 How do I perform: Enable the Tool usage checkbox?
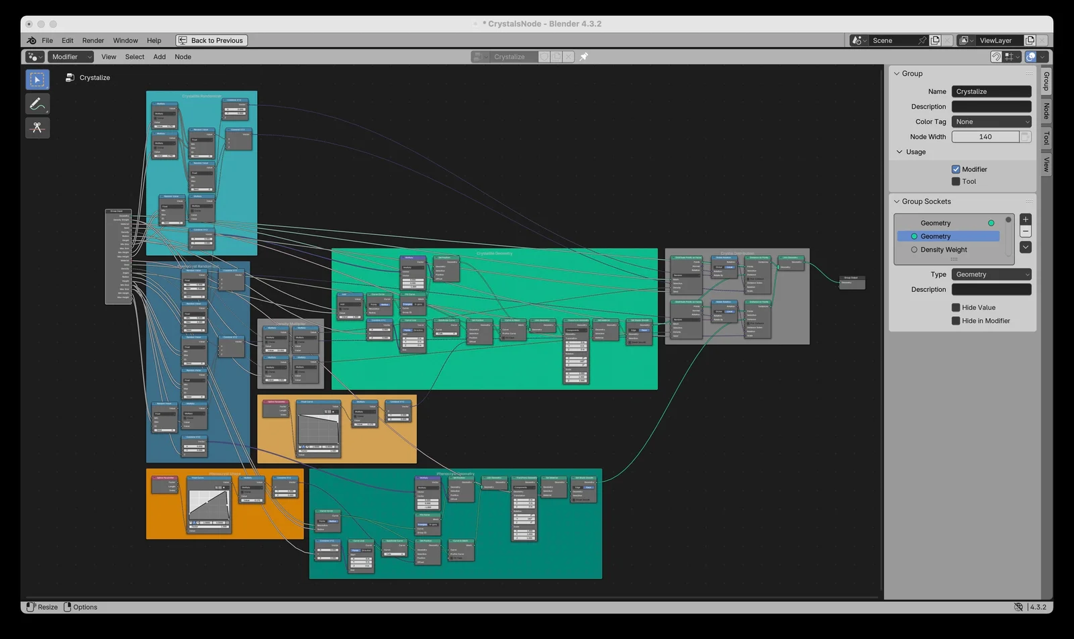(x=956, y=181)
